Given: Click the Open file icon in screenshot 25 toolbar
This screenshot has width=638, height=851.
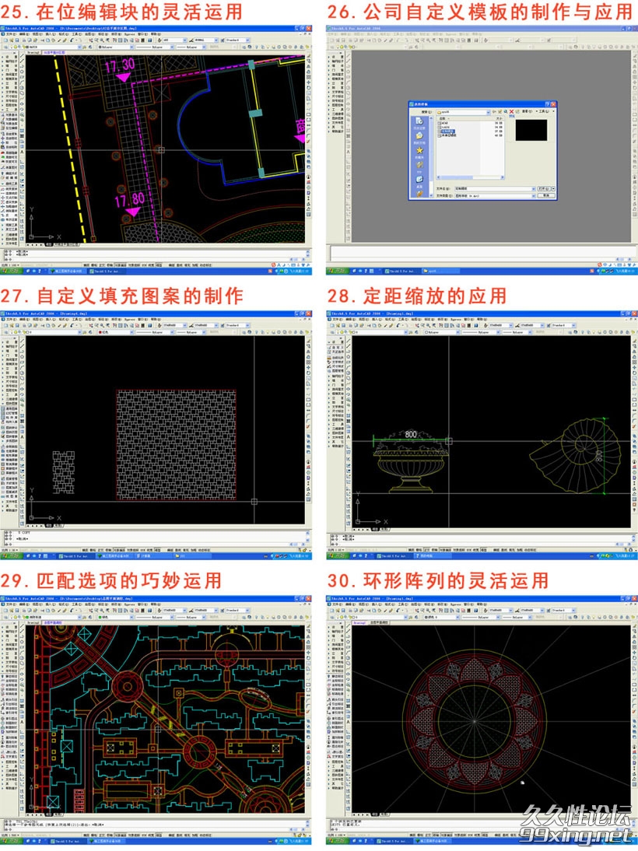Looking at the screenshot, I should pos(12,40).
